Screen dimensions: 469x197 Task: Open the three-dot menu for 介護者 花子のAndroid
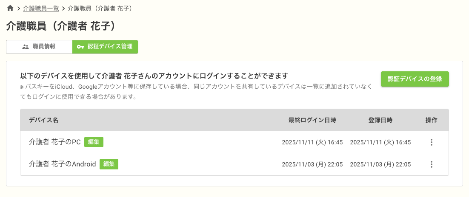431,164
